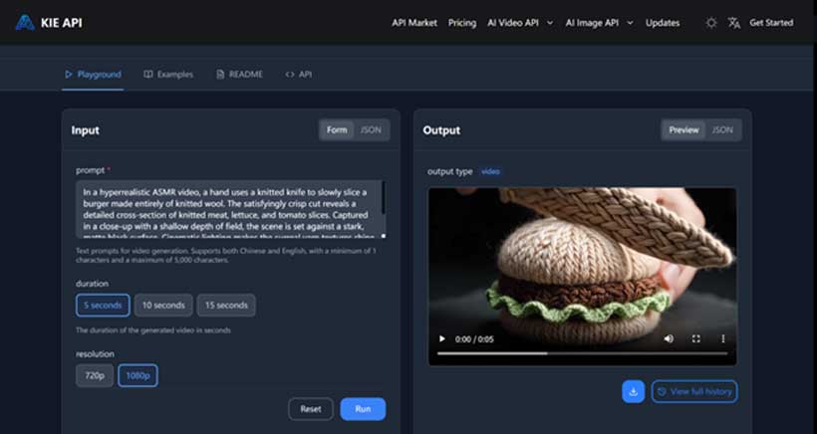Switch Input panel to JSON view
Image resolution: width=817 pixels, height=434 pixels.
371,129
